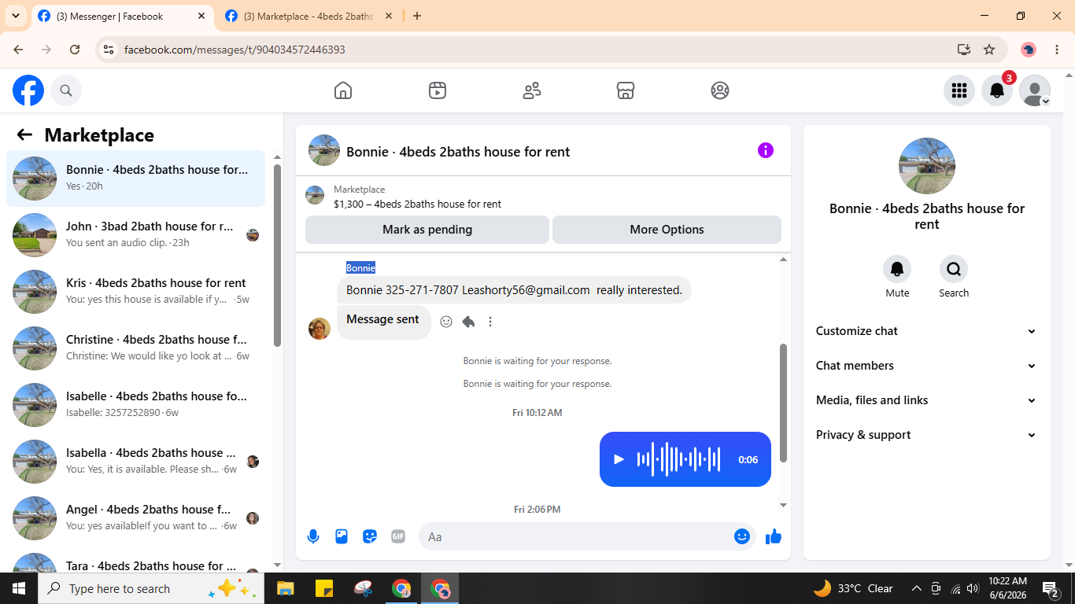
Task: Open Bonnie conversation in the chat list
Action: 136,179
